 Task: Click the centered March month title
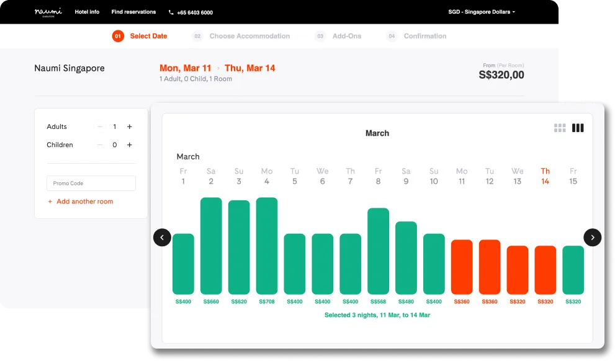click(x=377, y=133)
